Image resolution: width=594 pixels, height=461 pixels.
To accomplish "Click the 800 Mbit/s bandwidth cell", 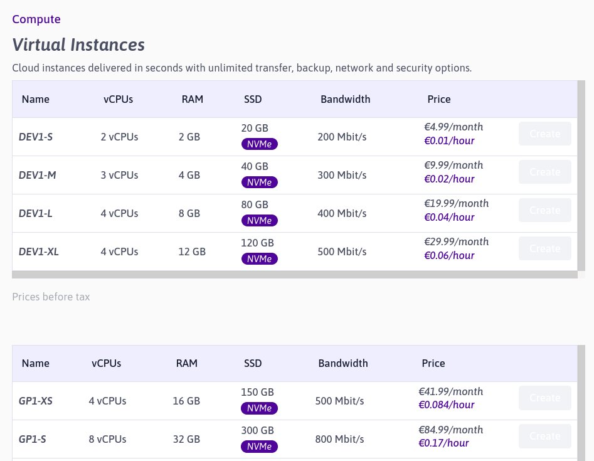I will coord(340,439).
